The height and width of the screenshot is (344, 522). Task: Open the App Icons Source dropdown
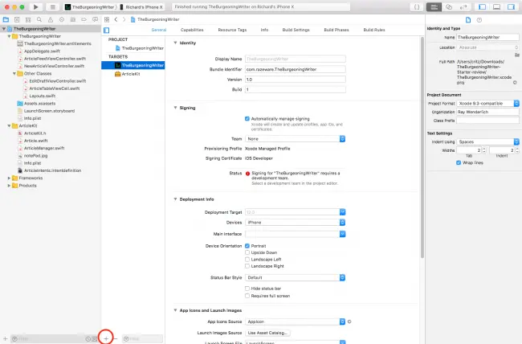click(295, 321)
